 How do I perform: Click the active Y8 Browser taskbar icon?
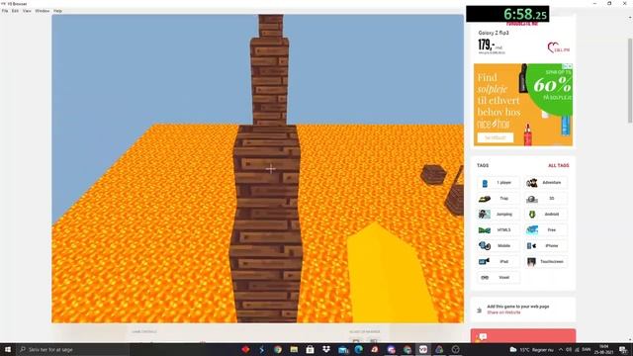pyautogui.click(x=423, y=349)
